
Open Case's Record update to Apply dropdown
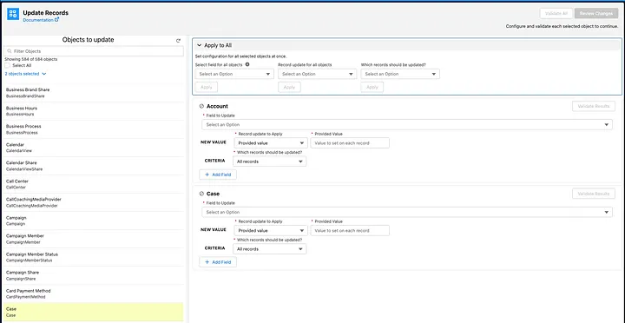(x=271, y=230)
